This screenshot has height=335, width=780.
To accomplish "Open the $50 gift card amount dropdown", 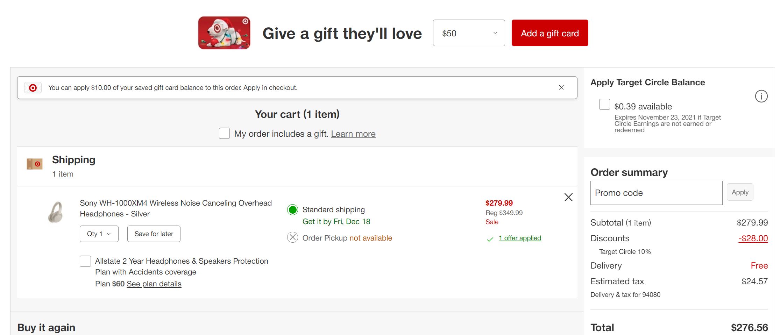I will tap(469, 33).
